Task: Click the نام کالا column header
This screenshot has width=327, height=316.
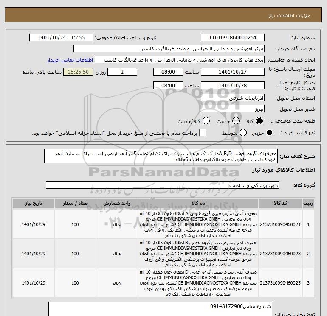Action: click(x=198, y=203)
